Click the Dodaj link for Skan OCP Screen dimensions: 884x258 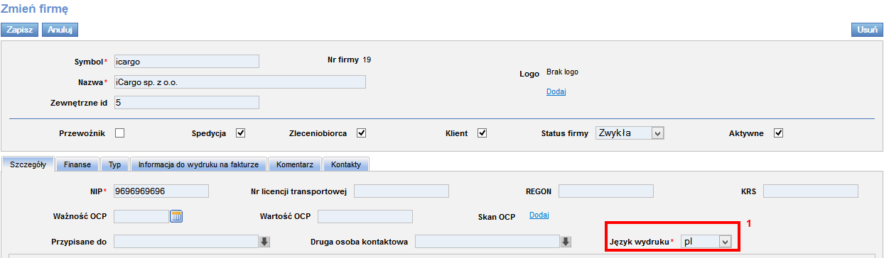pyautogui.click(x=539, y=215)
